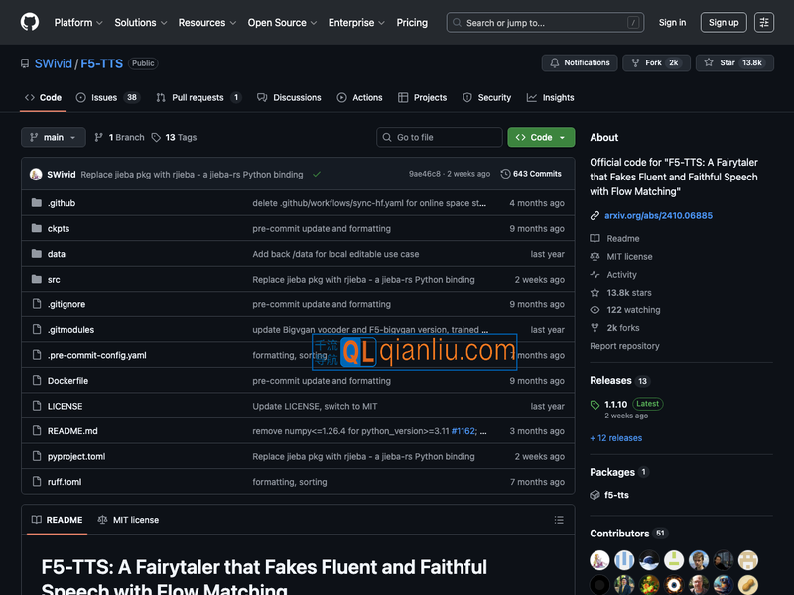Screen dimensions: 794x595
Task: Open the accessibility settings icon in header
Action: pyautogui.click(x=763, y=22)
